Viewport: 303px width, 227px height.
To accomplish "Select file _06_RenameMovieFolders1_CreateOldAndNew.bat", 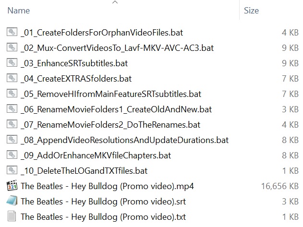I will pos(116,109).
